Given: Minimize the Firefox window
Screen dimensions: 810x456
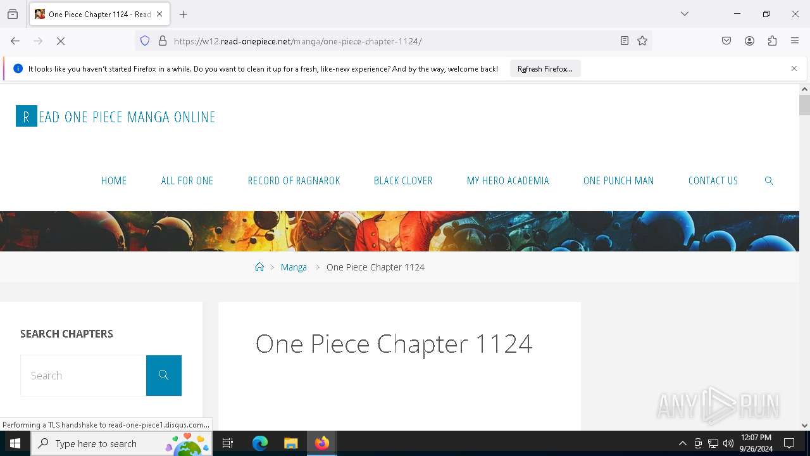Looking at the screenshot, I should click(x=737, y=14).
